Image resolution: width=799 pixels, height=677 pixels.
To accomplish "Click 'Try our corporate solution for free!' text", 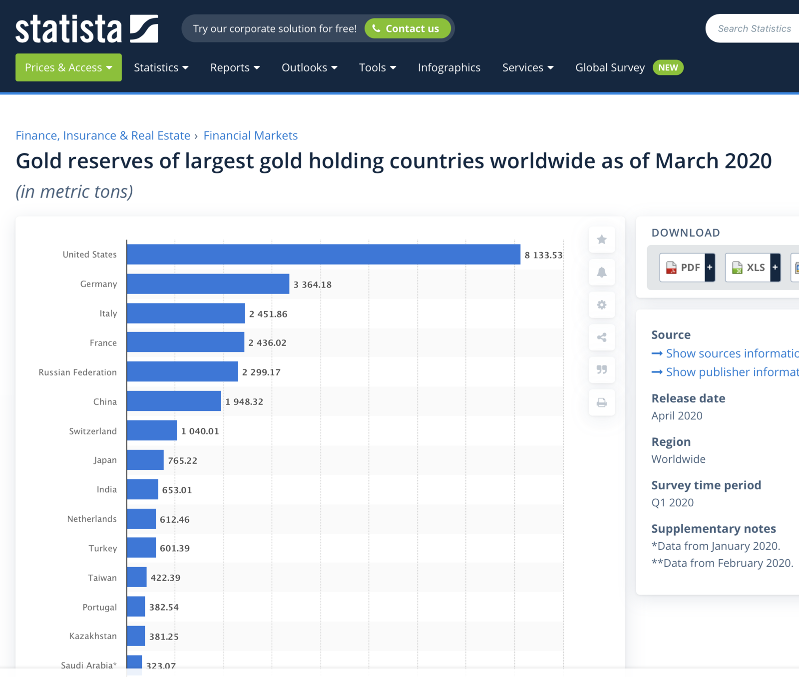I will click(x=275, y=28).
